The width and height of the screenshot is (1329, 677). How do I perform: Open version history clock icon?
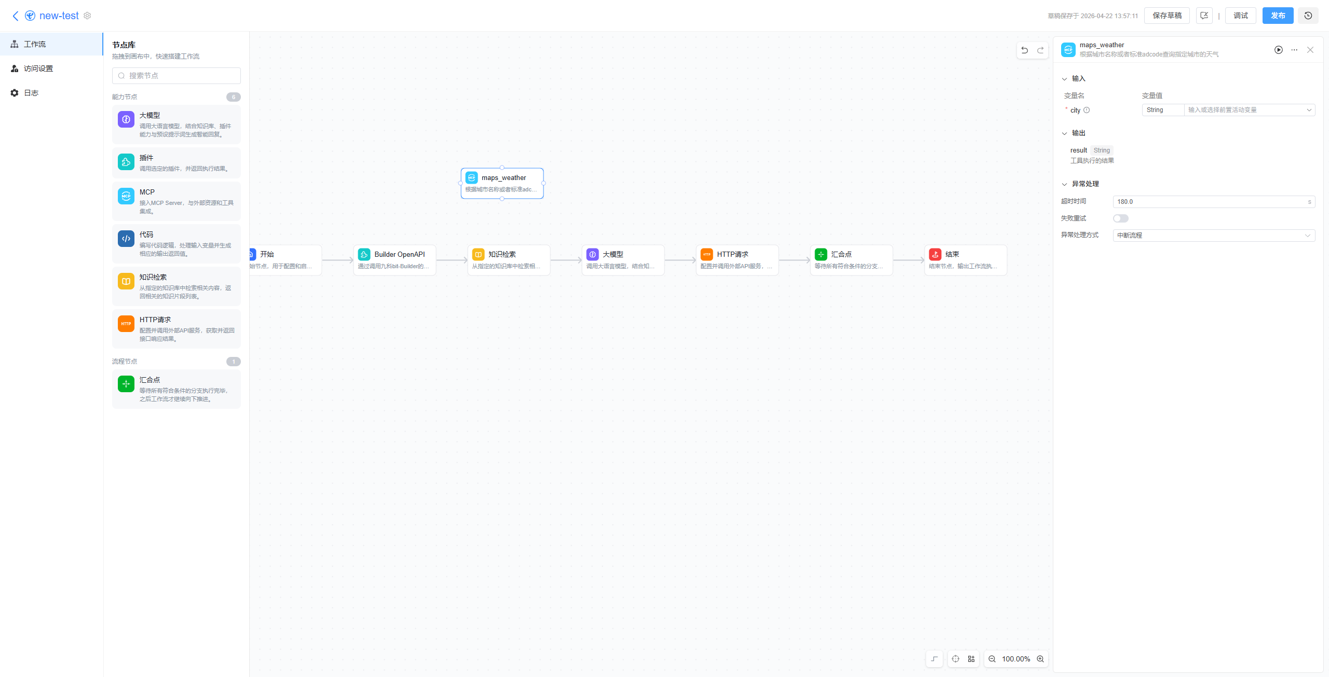point(1308,16)
